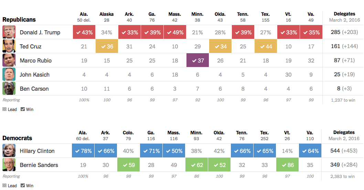
Task: Click the Democrats section heading
Action: pos(17,138)
